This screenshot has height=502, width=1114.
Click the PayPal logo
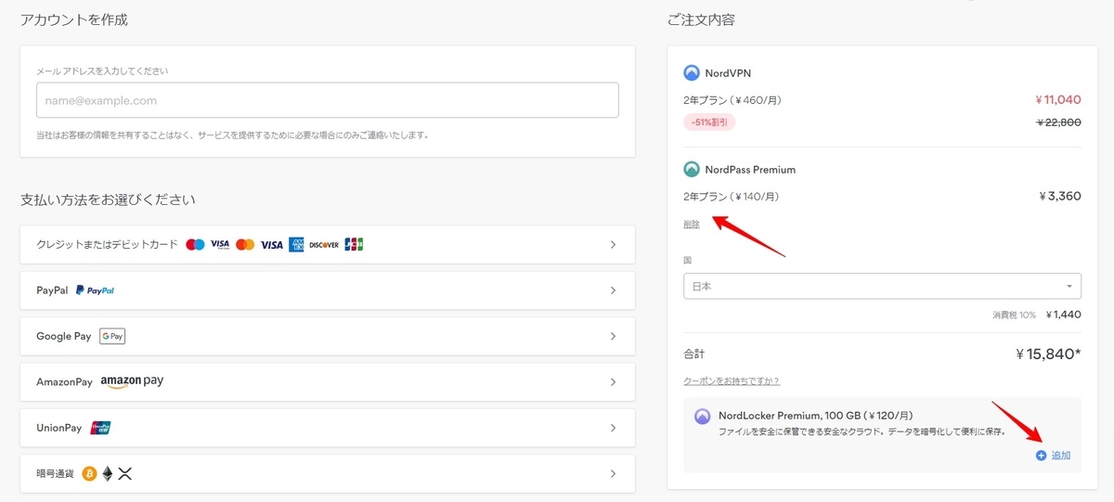tap(95, 290)
